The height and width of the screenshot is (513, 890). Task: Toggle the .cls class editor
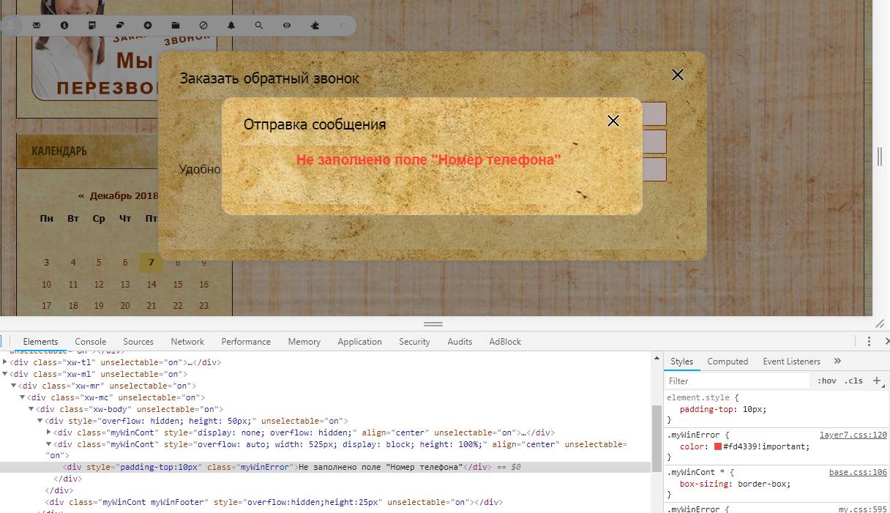[x=853, y=381]
